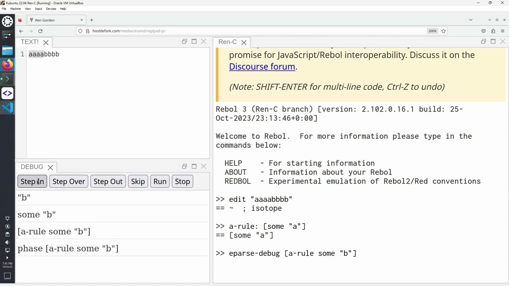Open the VirtualBox Devices menu
509x286 pixels.
51,9
